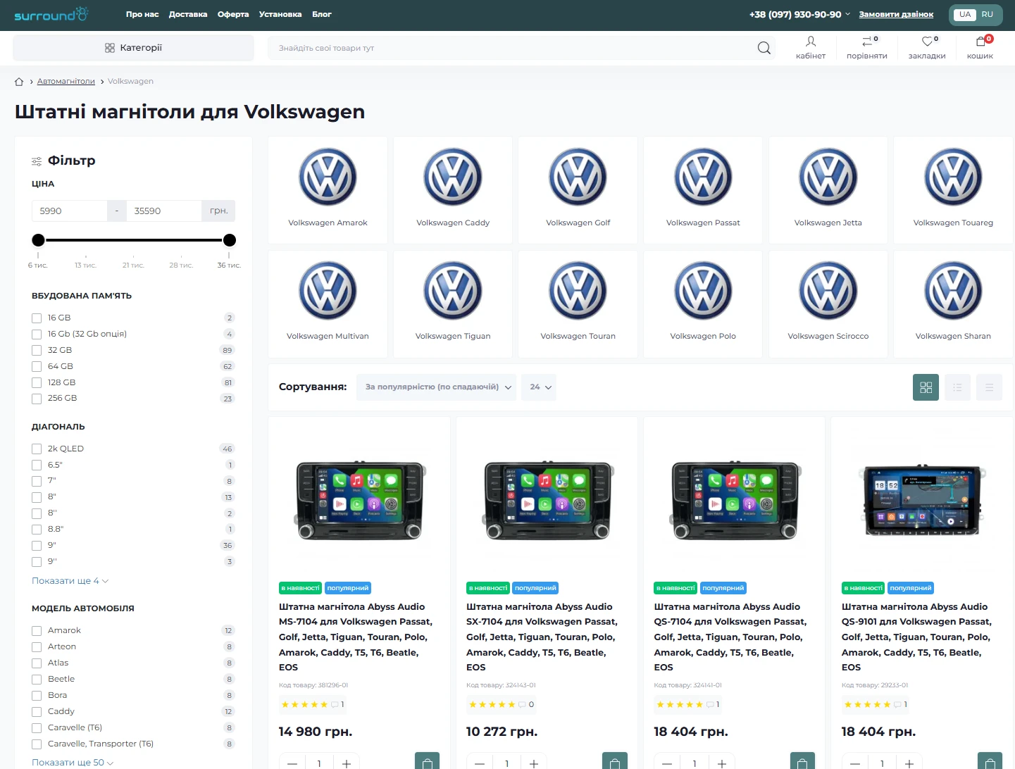Tick the Amarok car model checkbox
1015x769 pixels.
point(37,630)
